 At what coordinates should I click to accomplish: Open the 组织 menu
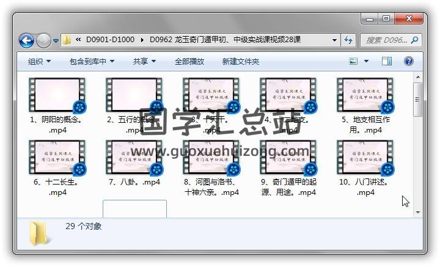pos(39,61)
